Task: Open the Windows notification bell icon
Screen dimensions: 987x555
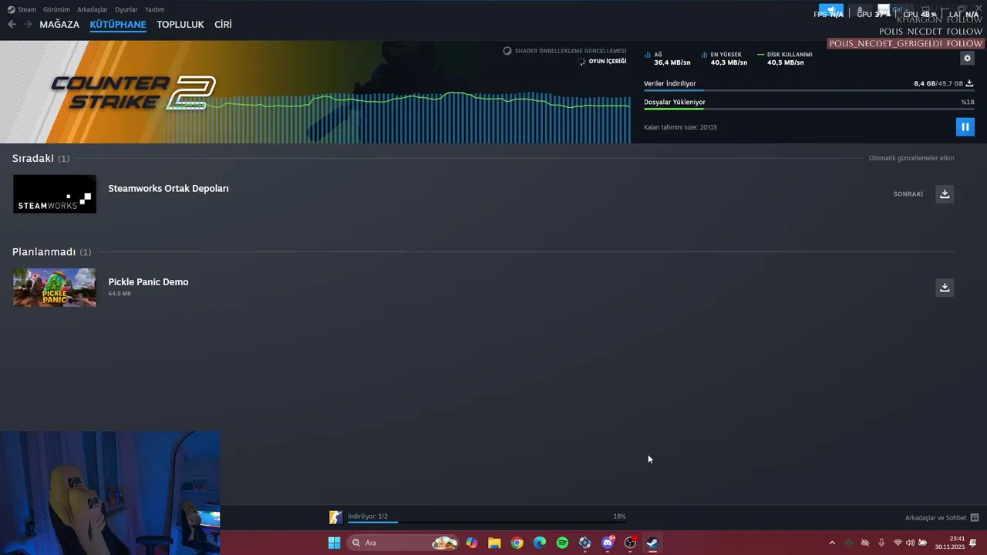Action: pos(974,543)
